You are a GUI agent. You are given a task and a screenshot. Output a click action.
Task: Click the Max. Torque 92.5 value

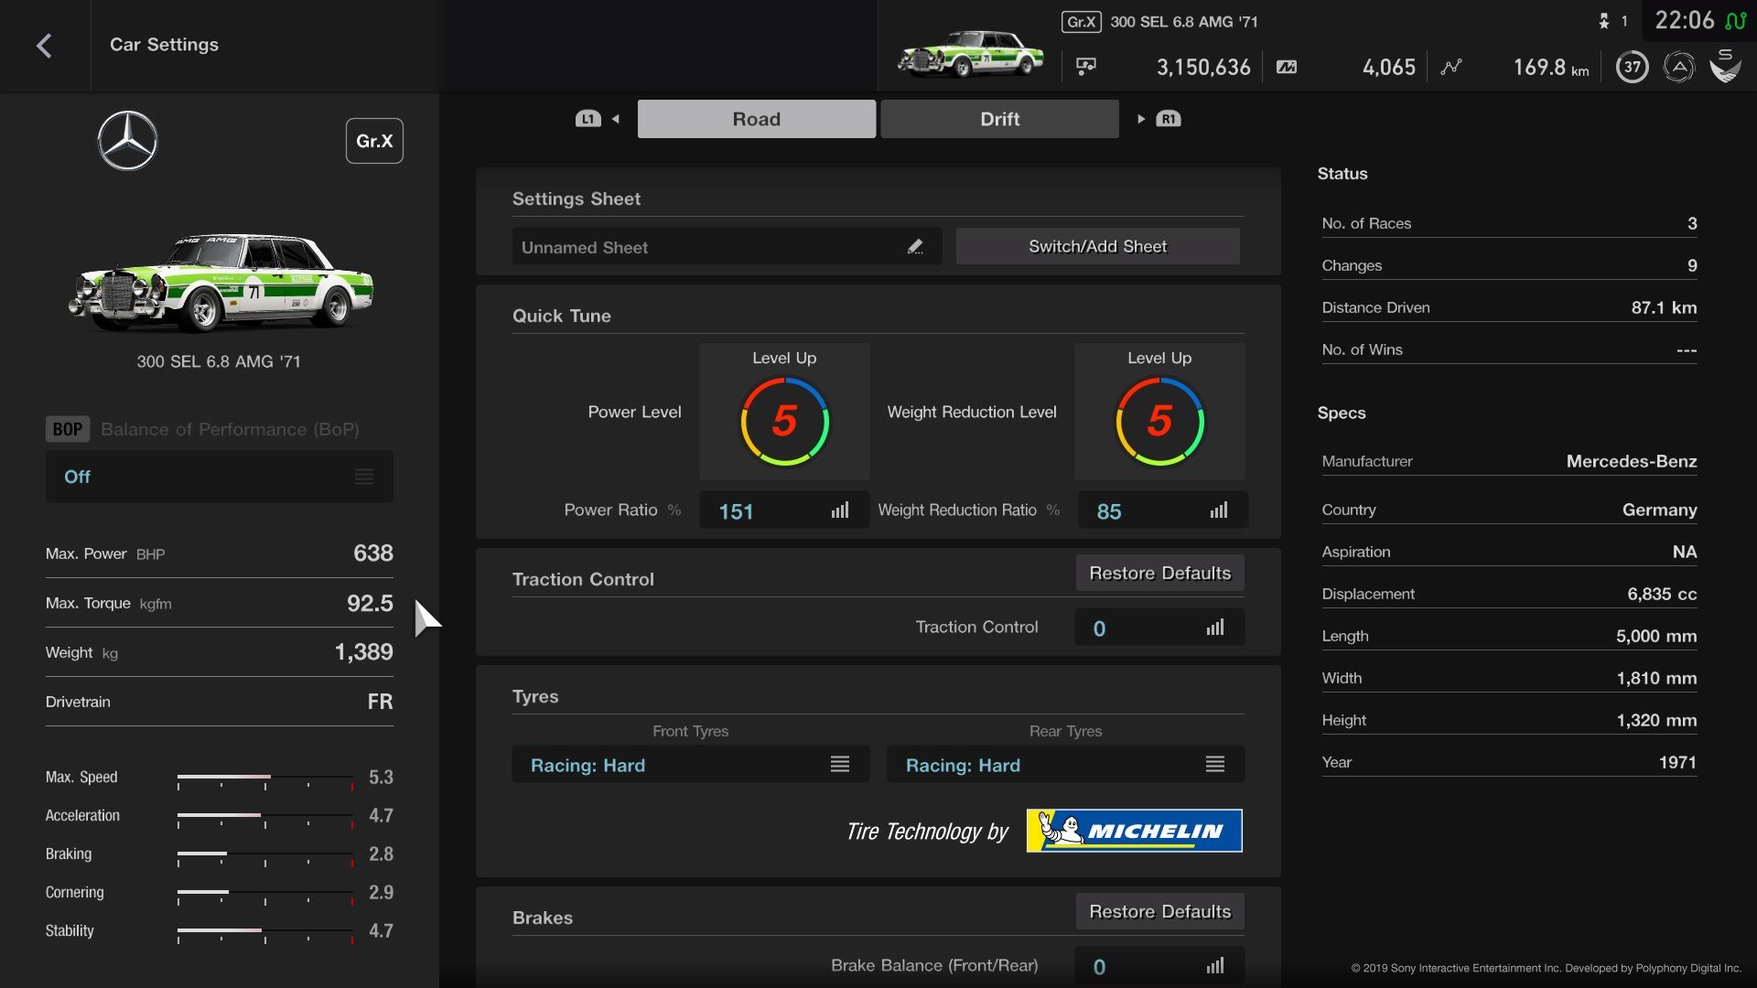(370, 604)
